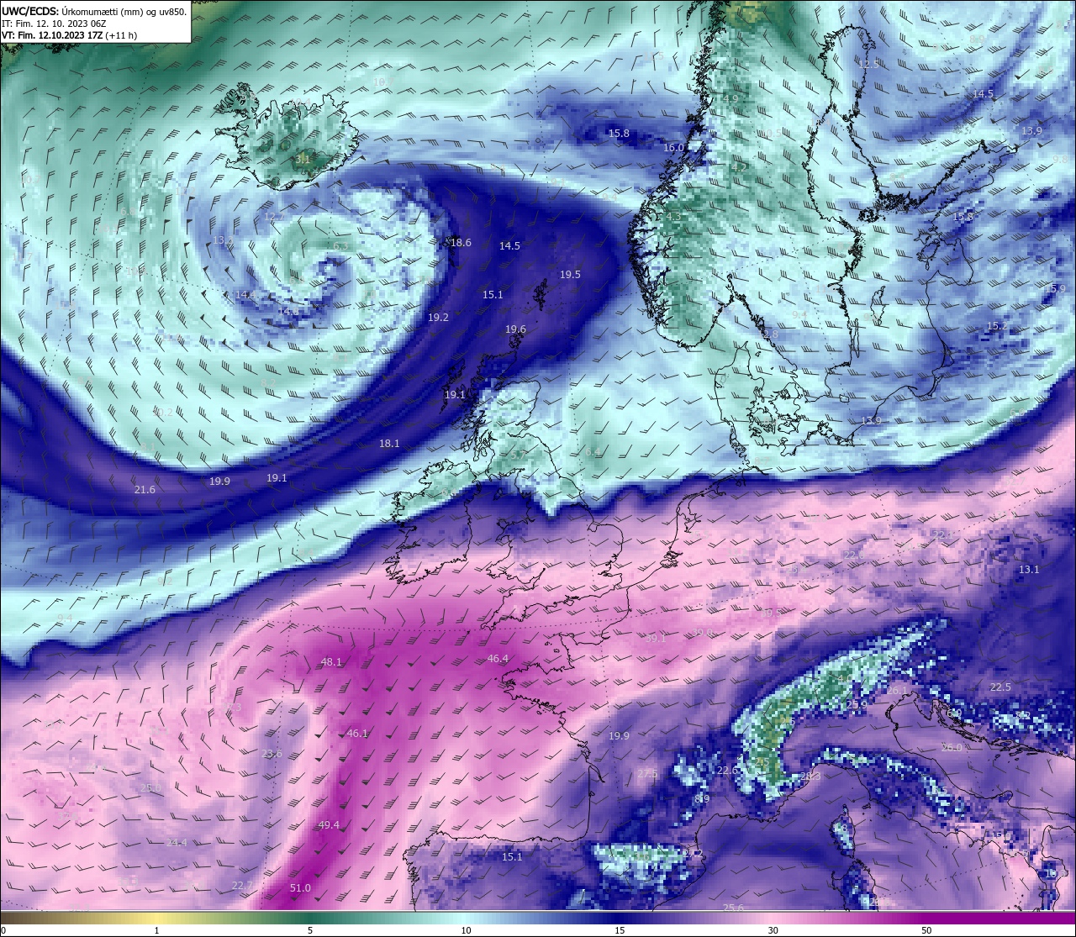Image resolution: width=1076 pixels, height=937 pixels.
Task: Click the map value '23.6'
Action: (272, 754)
